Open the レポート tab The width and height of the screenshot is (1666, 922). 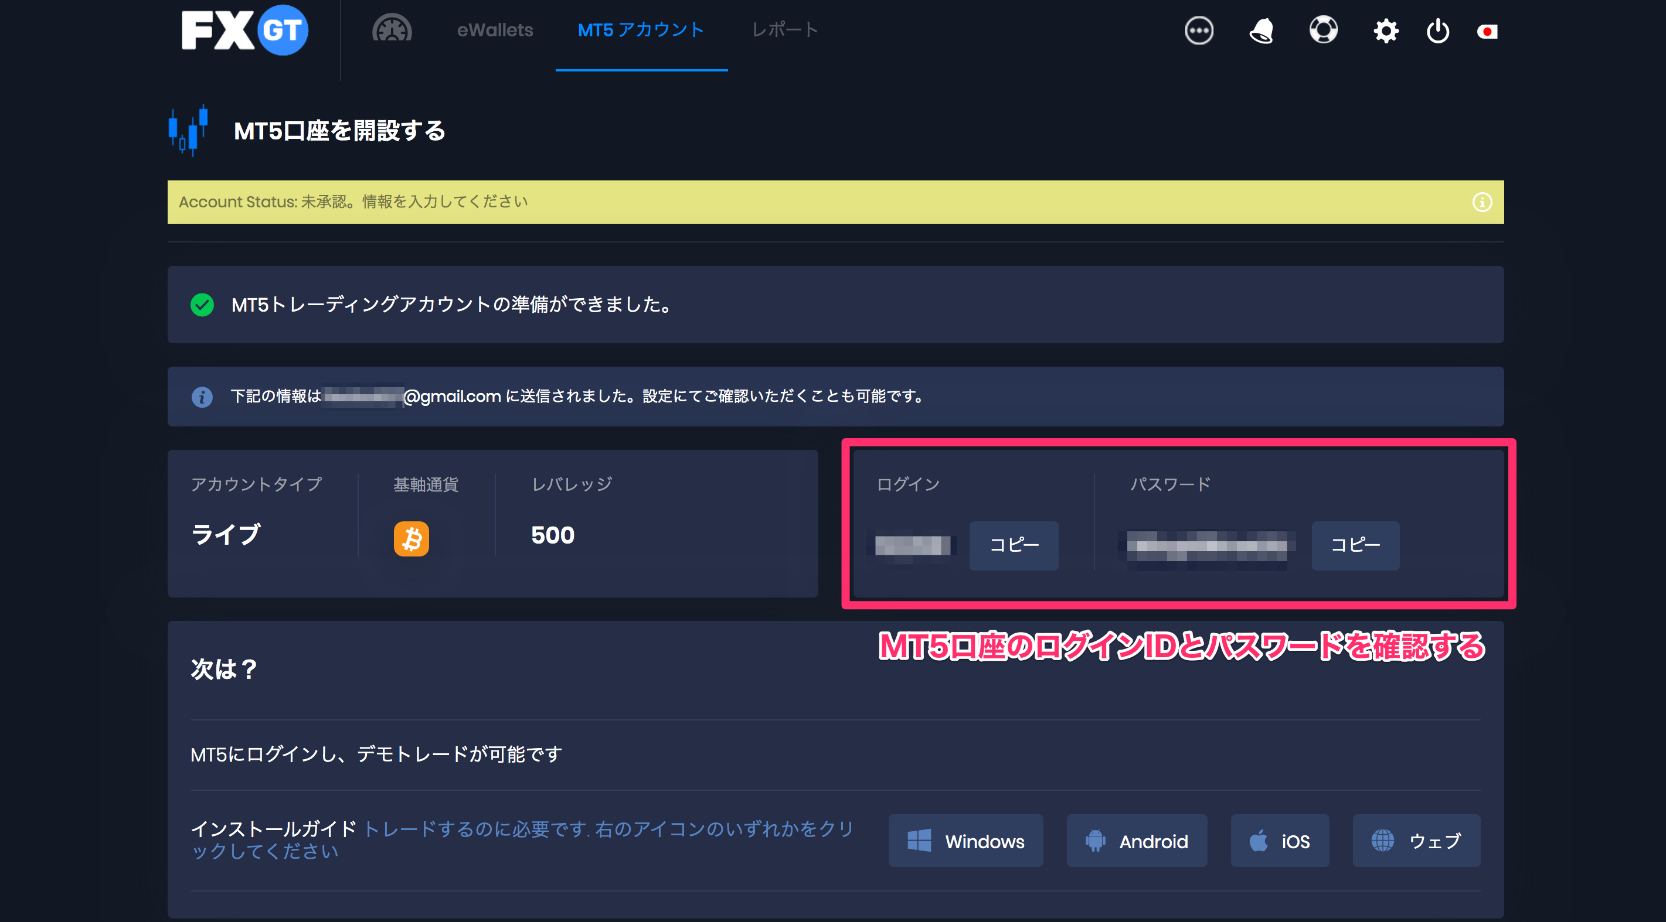pyautogui.click(x=784, y=30)
